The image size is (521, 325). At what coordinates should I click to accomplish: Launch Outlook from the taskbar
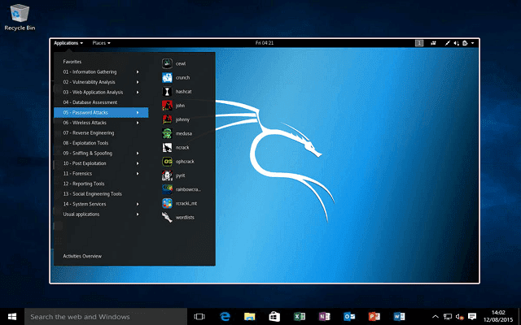349,317
